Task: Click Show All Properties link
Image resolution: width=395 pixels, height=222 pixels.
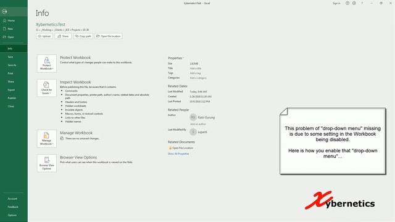Action: click(178, 154)
